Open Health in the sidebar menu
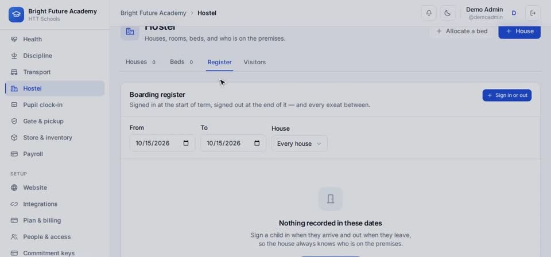The width and height of the screenshot is (551, 257). [55, 40]
